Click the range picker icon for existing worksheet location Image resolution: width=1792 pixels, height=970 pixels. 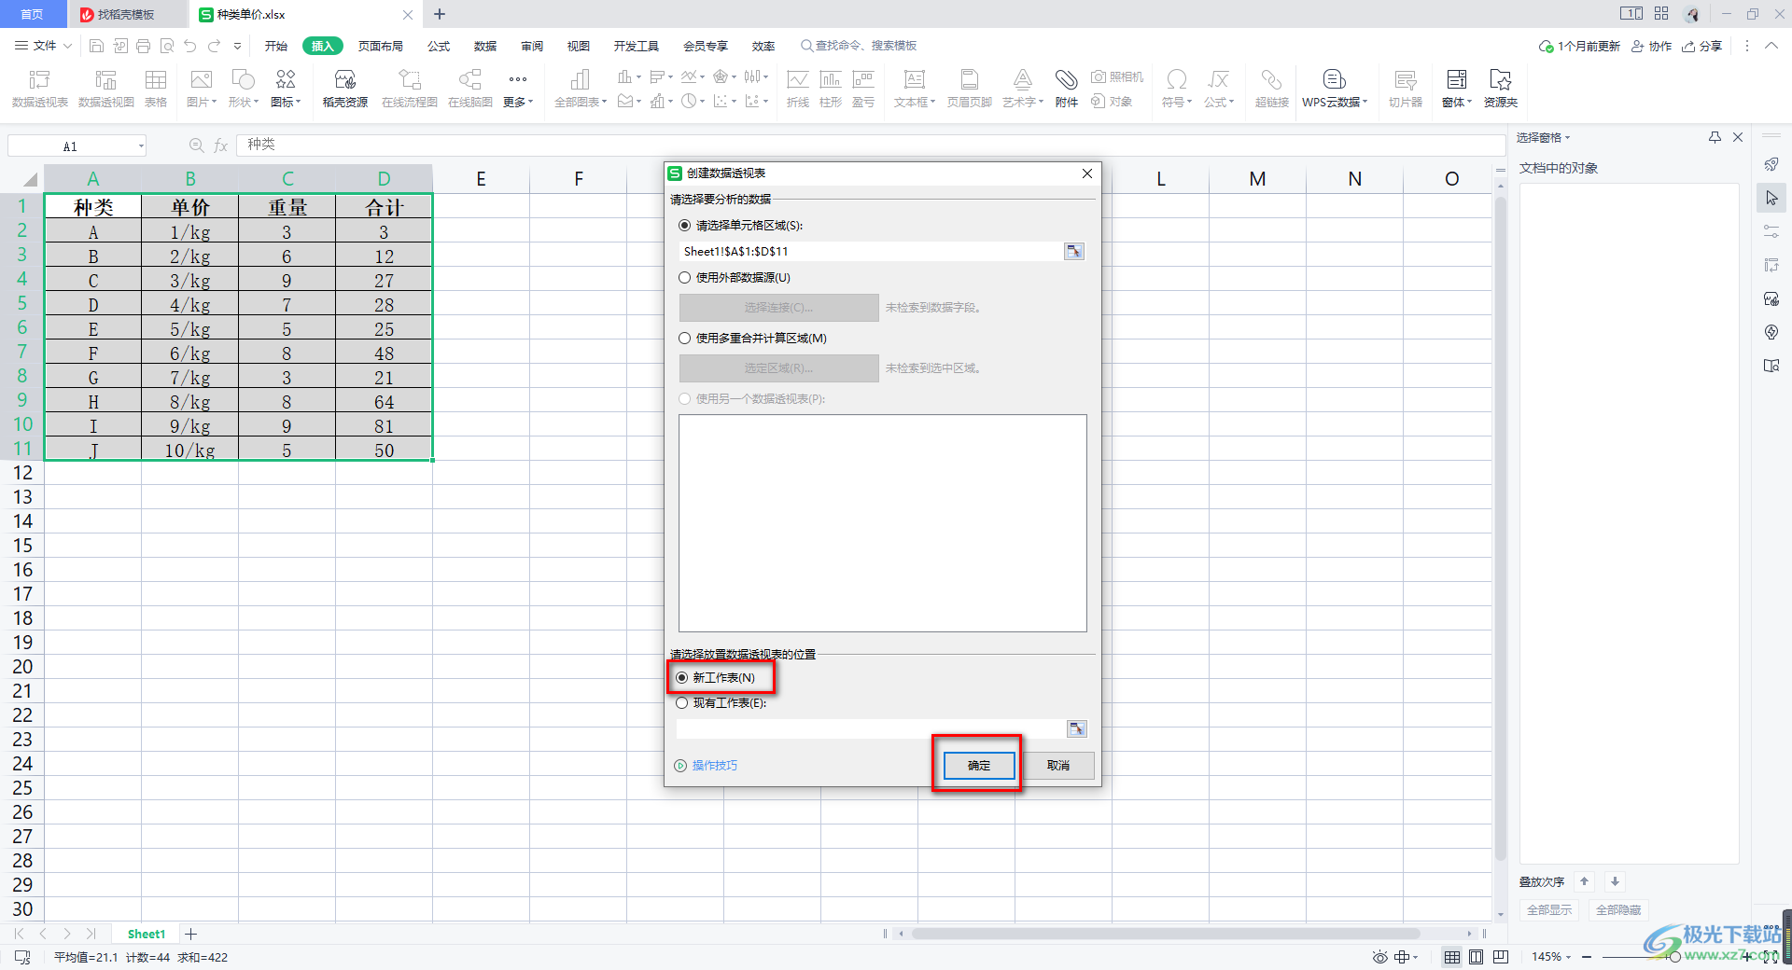(1077, 728)
